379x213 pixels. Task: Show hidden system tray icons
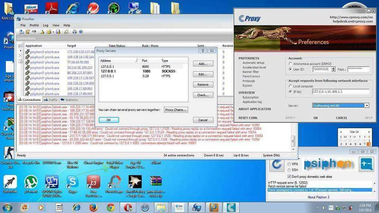(317, 208)
